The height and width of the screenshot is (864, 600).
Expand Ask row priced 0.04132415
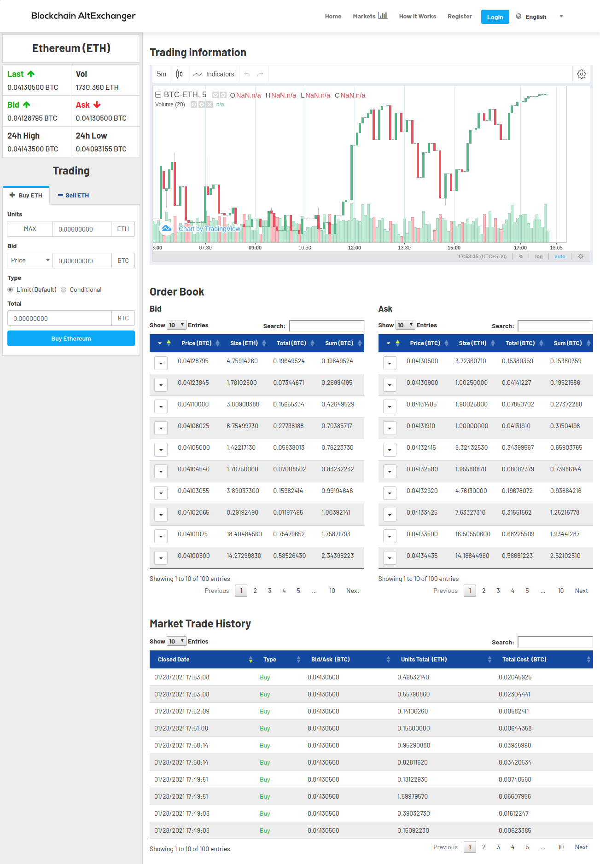point(390,450)
